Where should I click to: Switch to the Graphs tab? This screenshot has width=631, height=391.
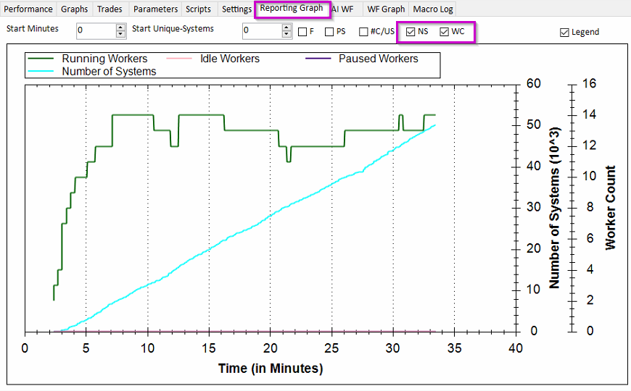[x=75, y=9]
